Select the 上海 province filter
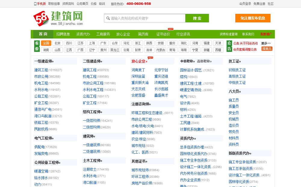This screenshot has width=301, height=187. [92, 43]
